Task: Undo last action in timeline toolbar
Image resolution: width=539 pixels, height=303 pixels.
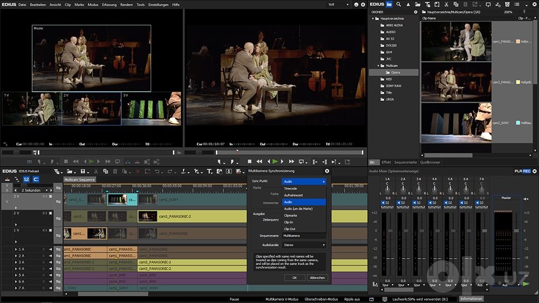Action: [157, 171]
